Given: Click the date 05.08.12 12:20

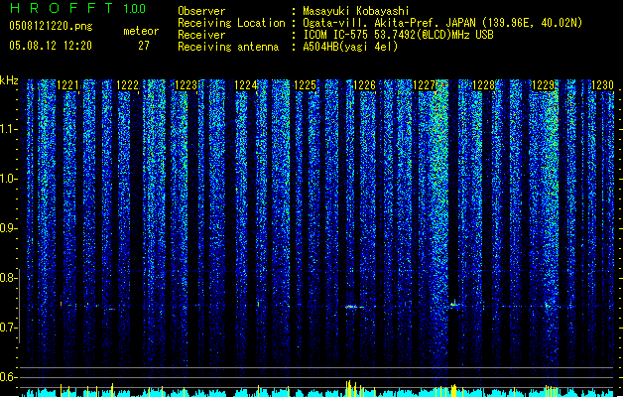Looking at the screenshot, I should (51, 46).
